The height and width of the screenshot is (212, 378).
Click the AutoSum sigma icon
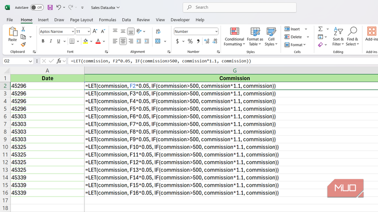(320, 29)
